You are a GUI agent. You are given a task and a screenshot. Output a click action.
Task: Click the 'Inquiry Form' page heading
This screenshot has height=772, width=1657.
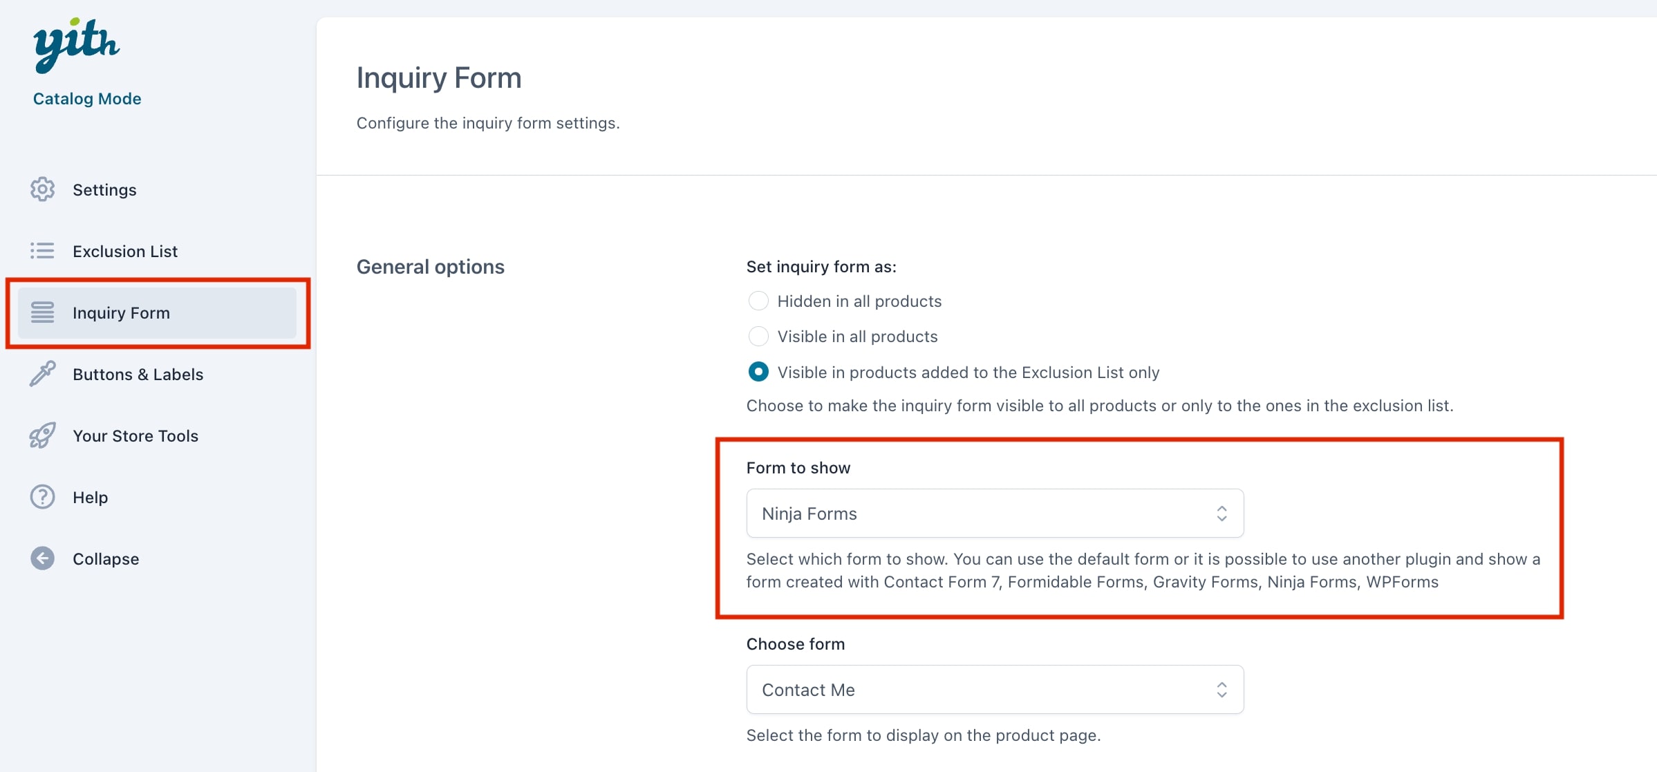click(439, 77)
